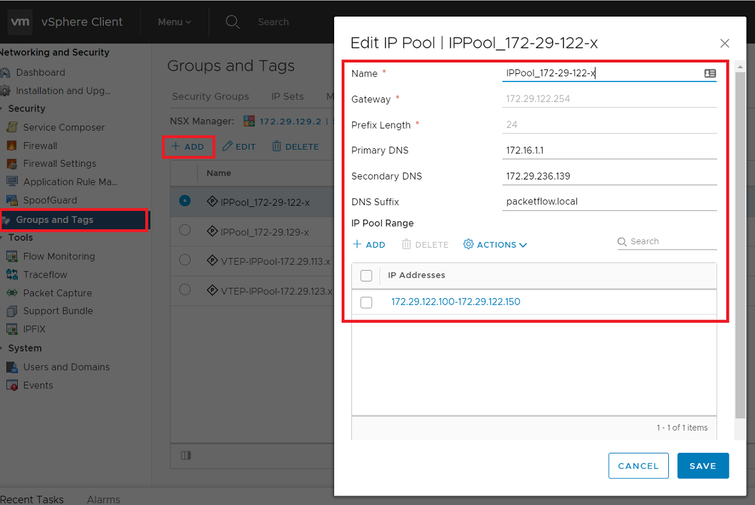Viewport: 755px width, 505px height.
Task: Select VTEP-IPPool-172.29.123.x radio button
Action: click(185, 290)
